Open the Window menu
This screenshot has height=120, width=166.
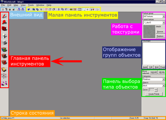click(x=40, y=5)
